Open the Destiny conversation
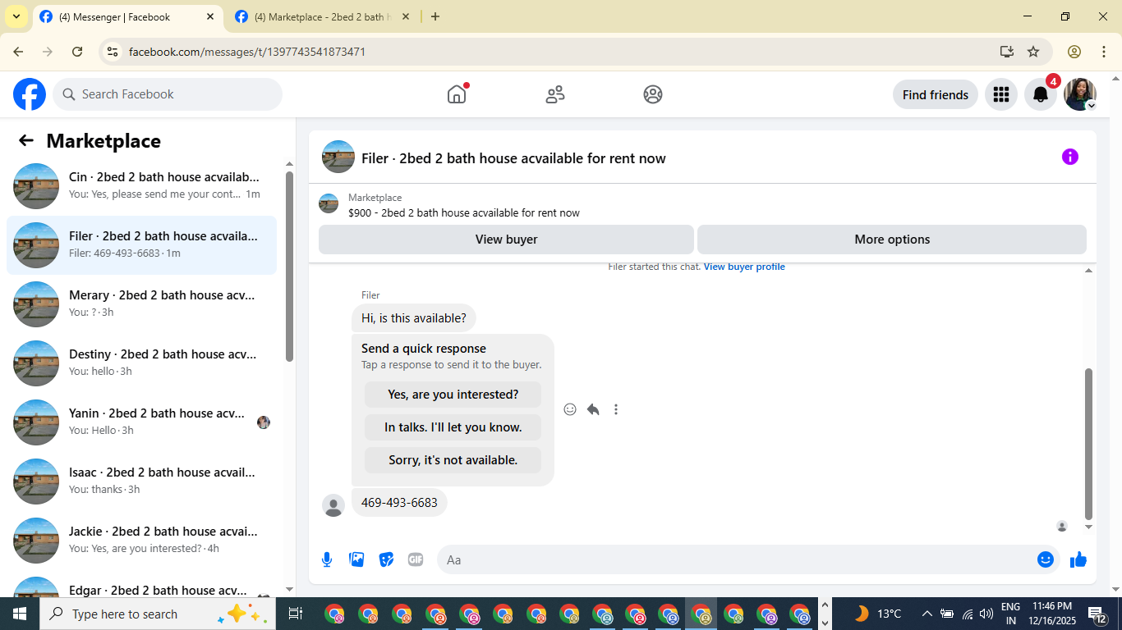Viewport: 1122px width, 630px height. (141, 363)
